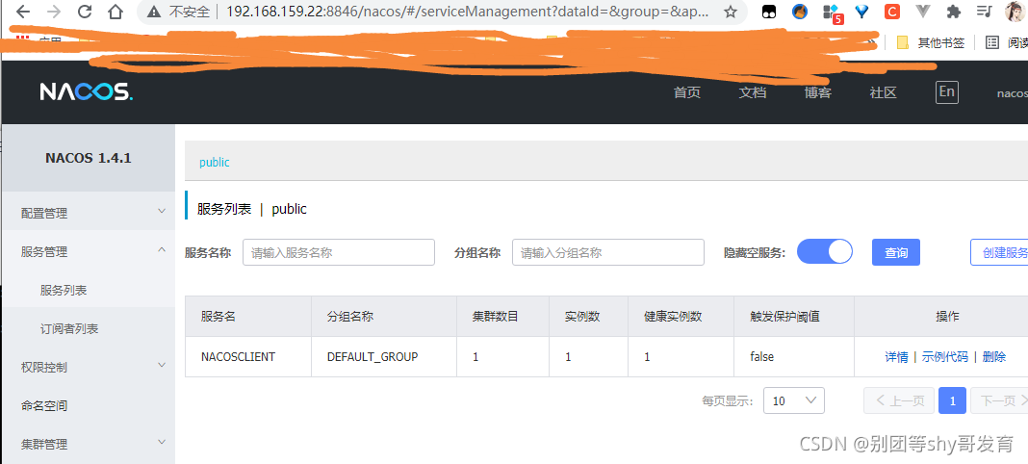Open the orange CSDN C extension icon
Screen dimensions: 1028x464
point(891,11)
